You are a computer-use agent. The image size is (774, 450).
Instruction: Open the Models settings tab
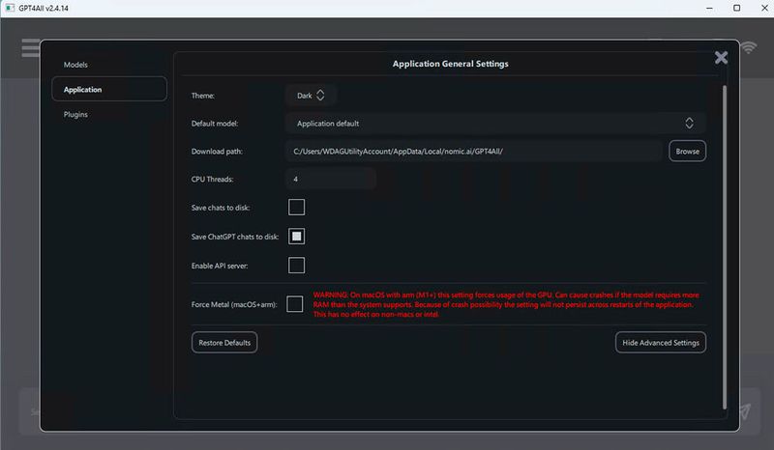(75, 65)
